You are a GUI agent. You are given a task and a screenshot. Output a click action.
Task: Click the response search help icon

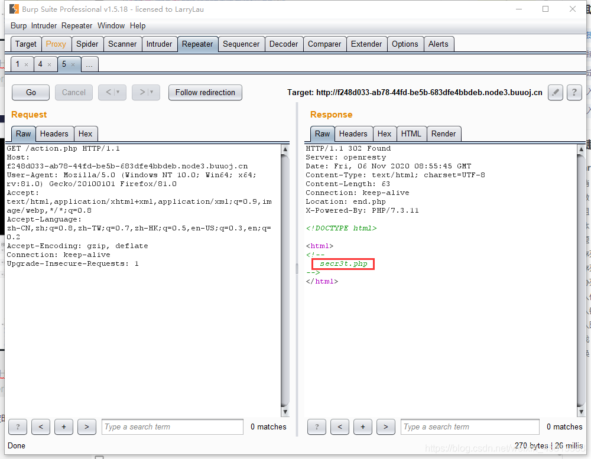point(317,427)
